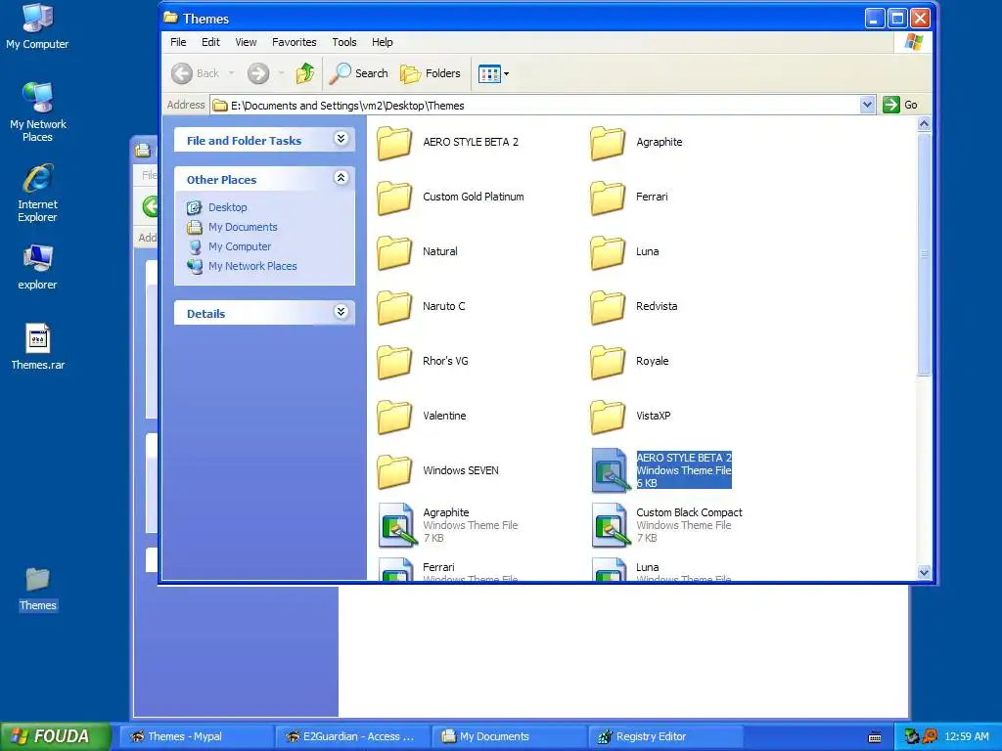The height and width of the screenshot is (751, 1002).
Task: Select the My Computer desktop icon
Action: click(37, 26)
